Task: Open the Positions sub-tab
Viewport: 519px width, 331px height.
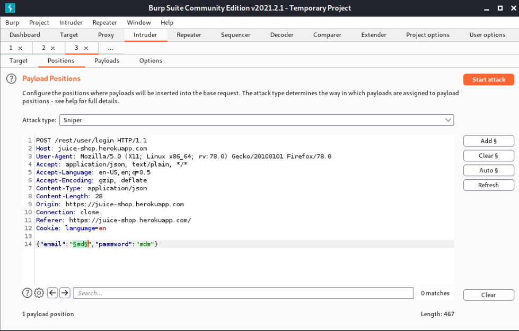Action: [x=61, y=61]
